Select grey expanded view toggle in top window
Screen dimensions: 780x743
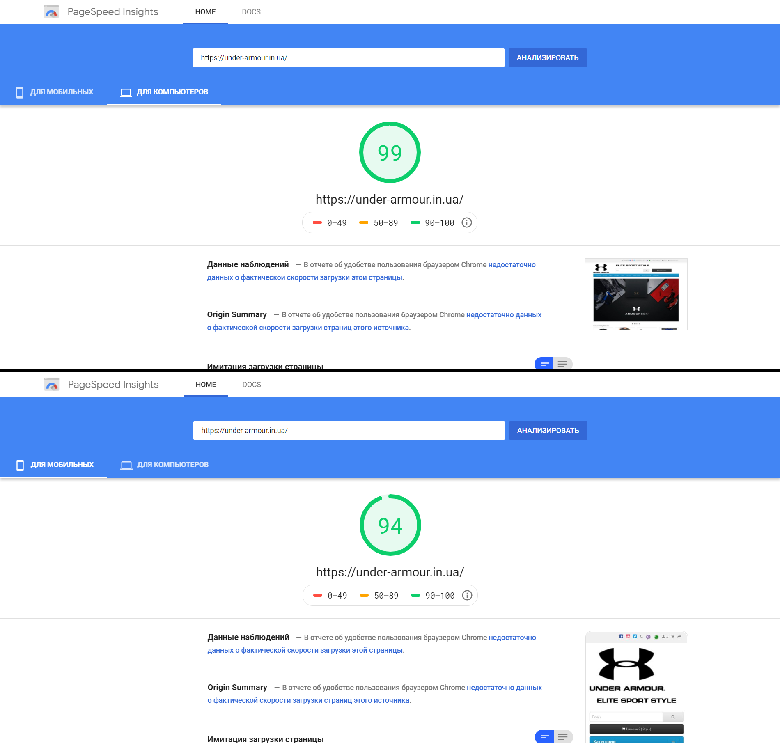click(x=563, y=364)
